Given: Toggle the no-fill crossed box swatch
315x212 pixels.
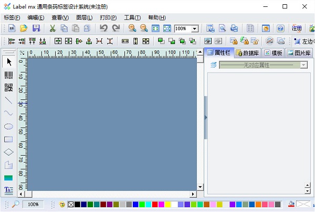Looking at the screenshot, I should pyautogui.click(x=71, y=204).
